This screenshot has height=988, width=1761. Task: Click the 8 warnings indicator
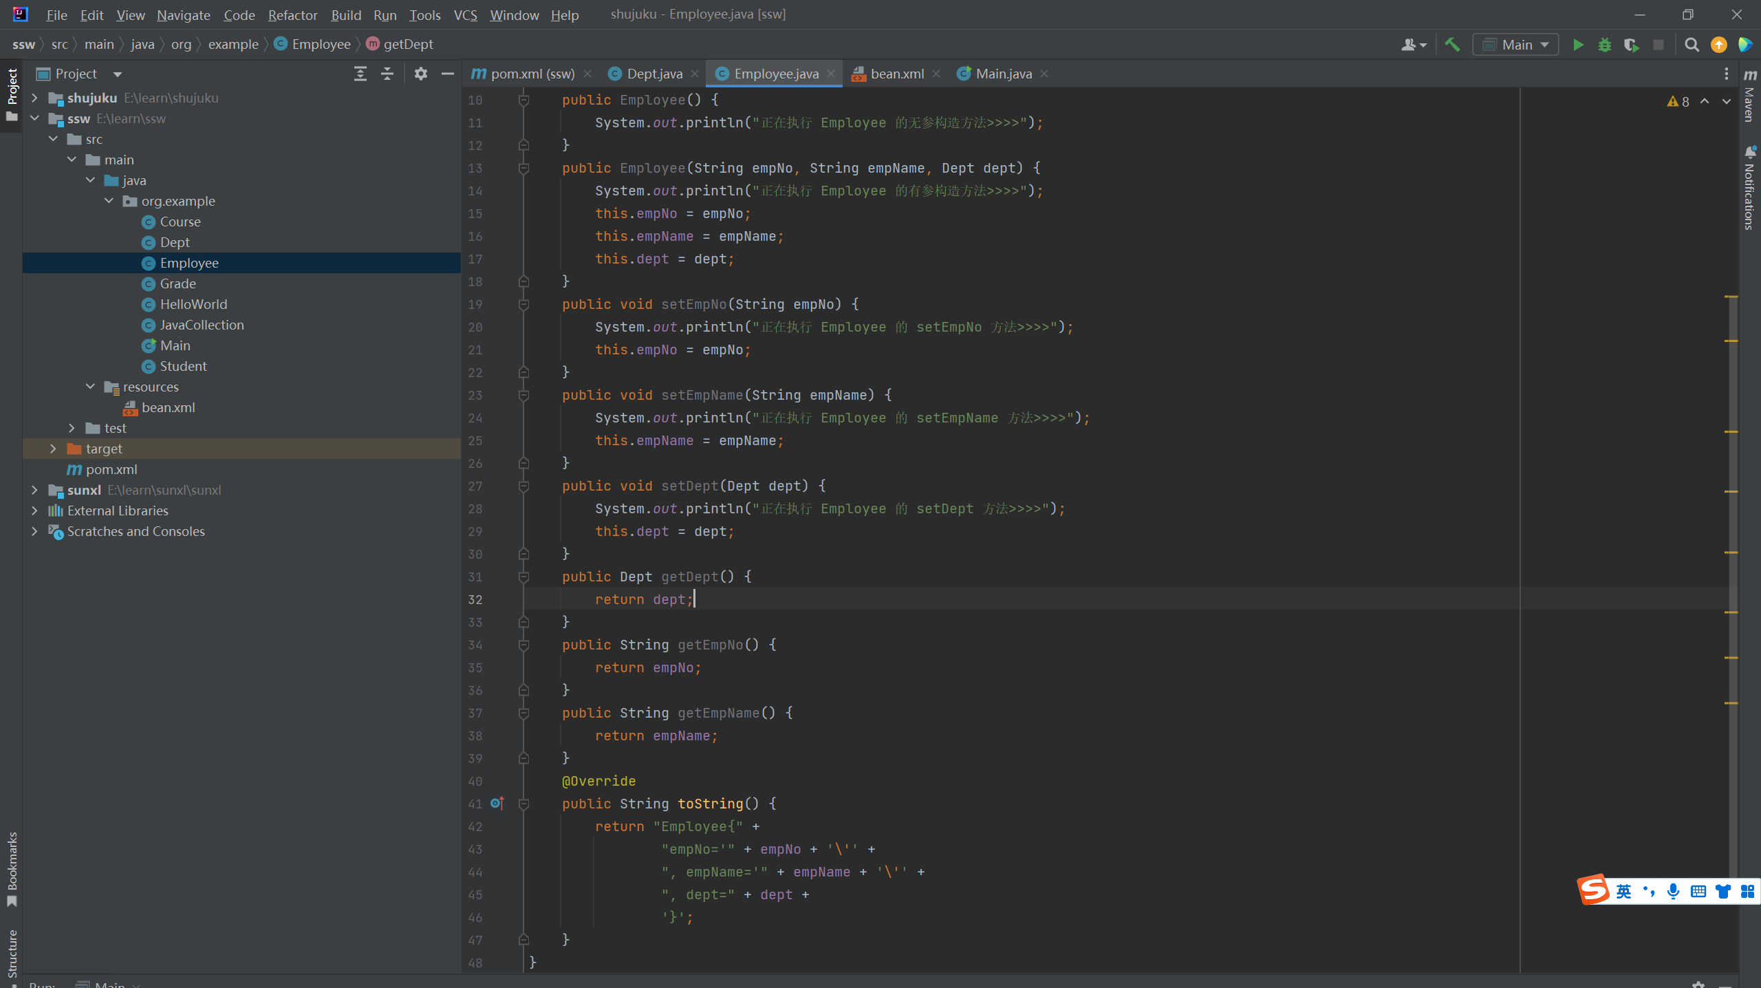[1678, 101]
